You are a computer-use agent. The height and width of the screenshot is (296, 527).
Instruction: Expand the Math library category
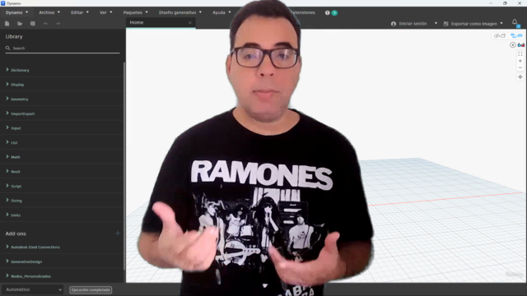coord(63,157)
